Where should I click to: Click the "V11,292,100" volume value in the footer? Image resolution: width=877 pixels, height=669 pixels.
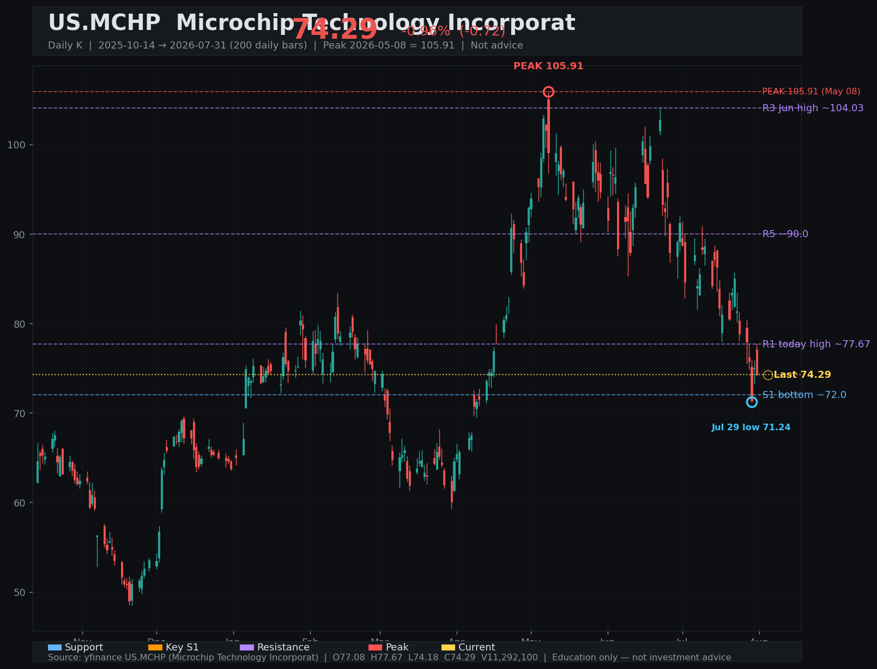[x=509, y=658]
